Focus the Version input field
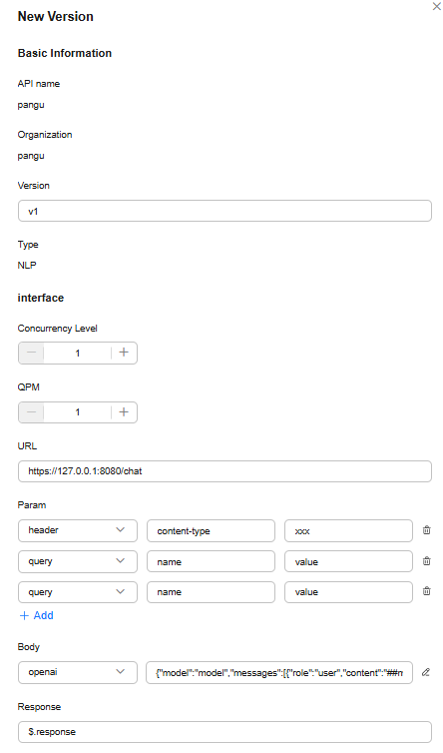Screen dimensions: 443x753 [x=224, y=212]
